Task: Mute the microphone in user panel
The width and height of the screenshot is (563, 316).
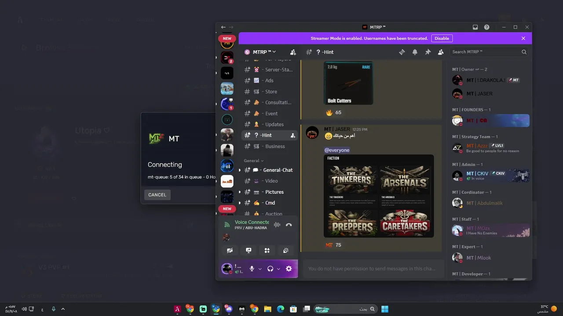Action: (x=252, y=269)
